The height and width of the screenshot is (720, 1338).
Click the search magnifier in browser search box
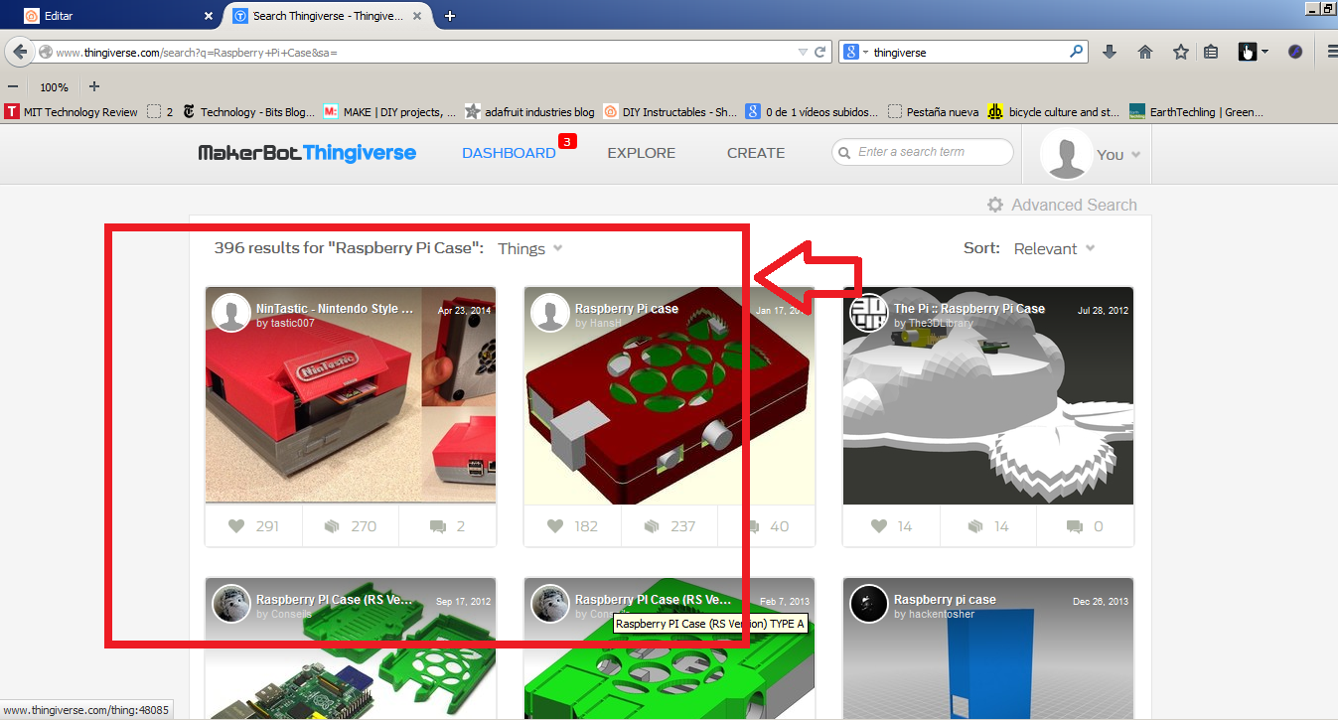(x=1076, y=52)
